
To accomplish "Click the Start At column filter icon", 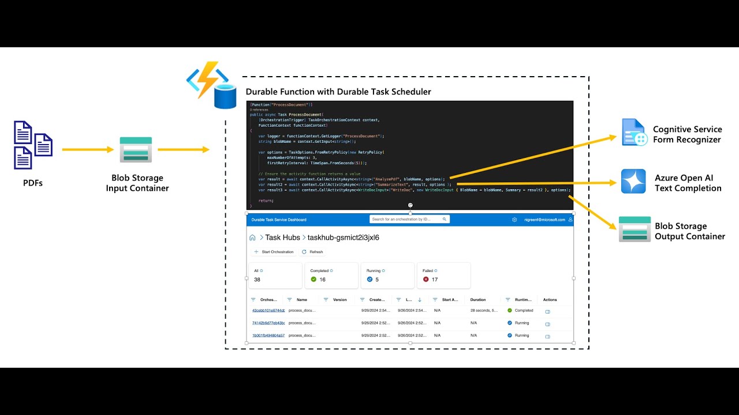I will [x=435, y=300].
